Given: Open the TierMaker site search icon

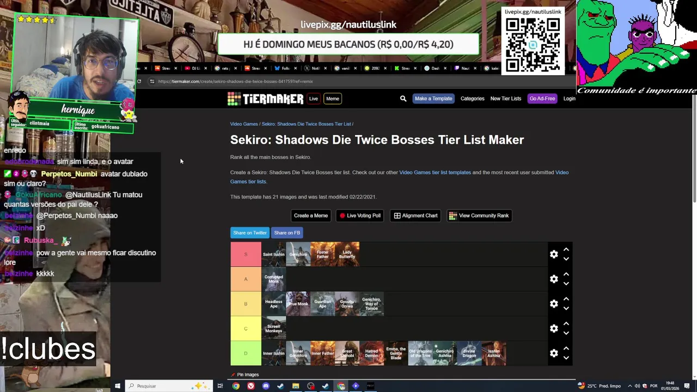Looking at the screenshot, I should 403,99.
